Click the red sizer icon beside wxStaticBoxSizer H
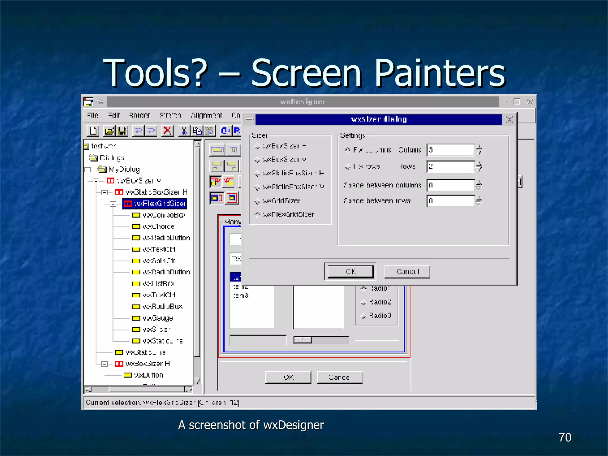608x456 pixels. click(119, 192)
